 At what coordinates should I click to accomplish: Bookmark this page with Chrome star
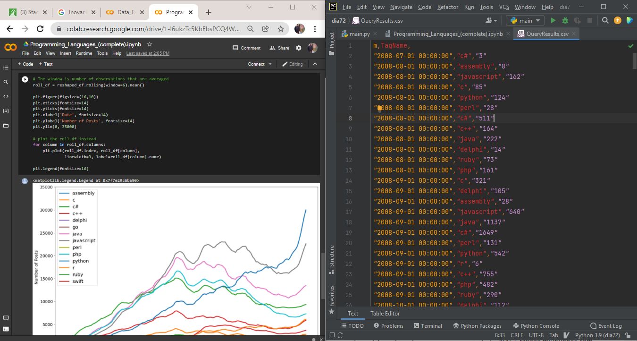click(x=280, y=29)
